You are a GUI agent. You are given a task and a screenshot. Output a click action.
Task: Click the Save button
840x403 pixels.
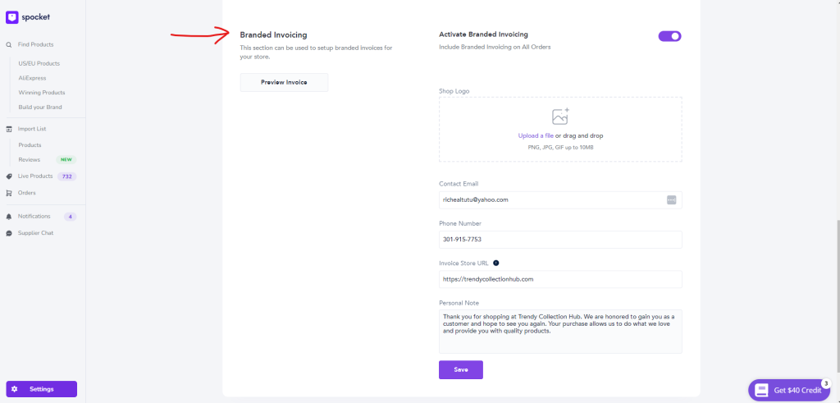[461, 370]
